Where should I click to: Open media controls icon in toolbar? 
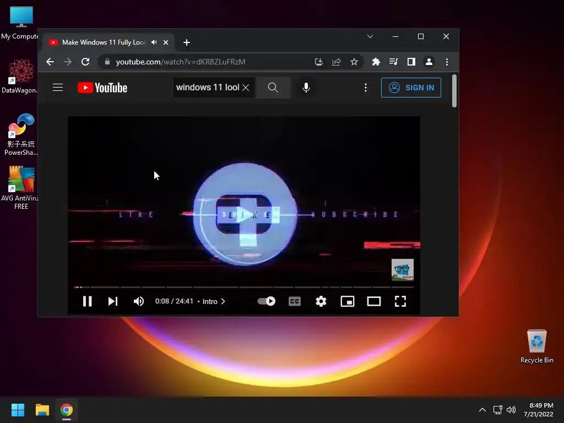[x=393, y=62]
